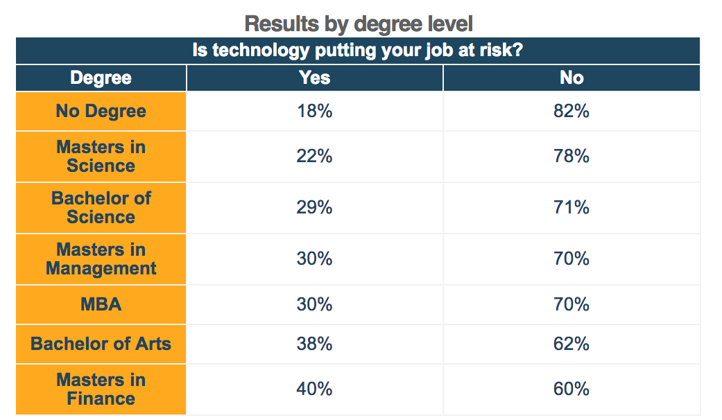Image resolution: width=722 pixels, height=420 pixels.
Task: Select the Bachelor of Science row label
Action: (x=101, y=208)
